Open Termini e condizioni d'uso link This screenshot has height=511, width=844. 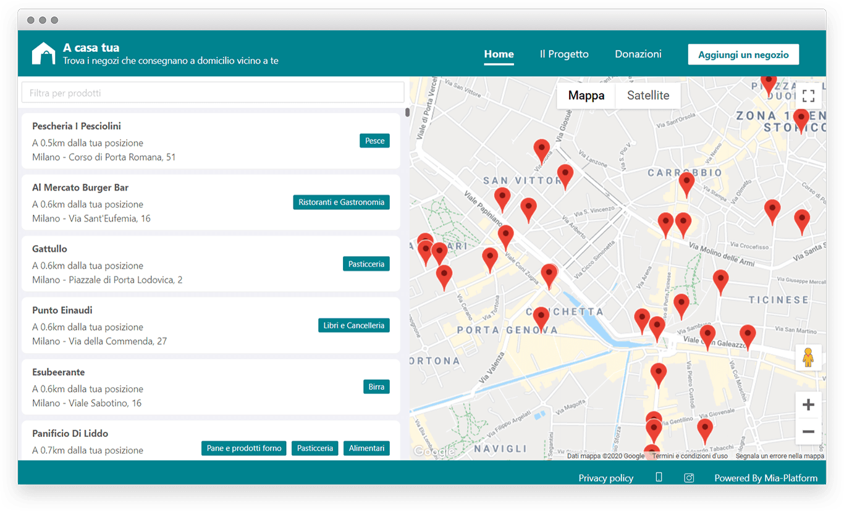point(690,456)
